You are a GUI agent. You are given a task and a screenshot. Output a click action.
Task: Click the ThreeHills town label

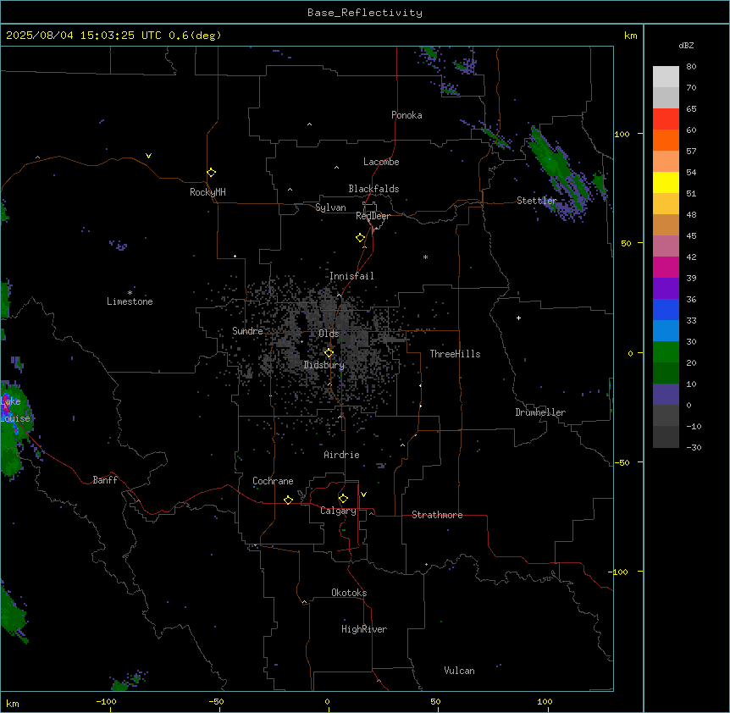pos(455,354)
